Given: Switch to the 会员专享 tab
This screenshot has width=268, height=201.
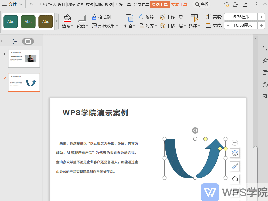Looking at the screenshot, I should tap(141, 4).
